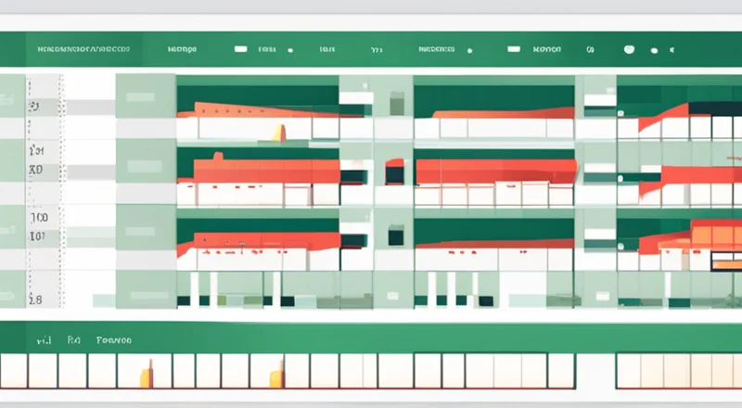Select the row labeled 100
This screenshot has height=408, width=742.
click(x=39, y=216)
